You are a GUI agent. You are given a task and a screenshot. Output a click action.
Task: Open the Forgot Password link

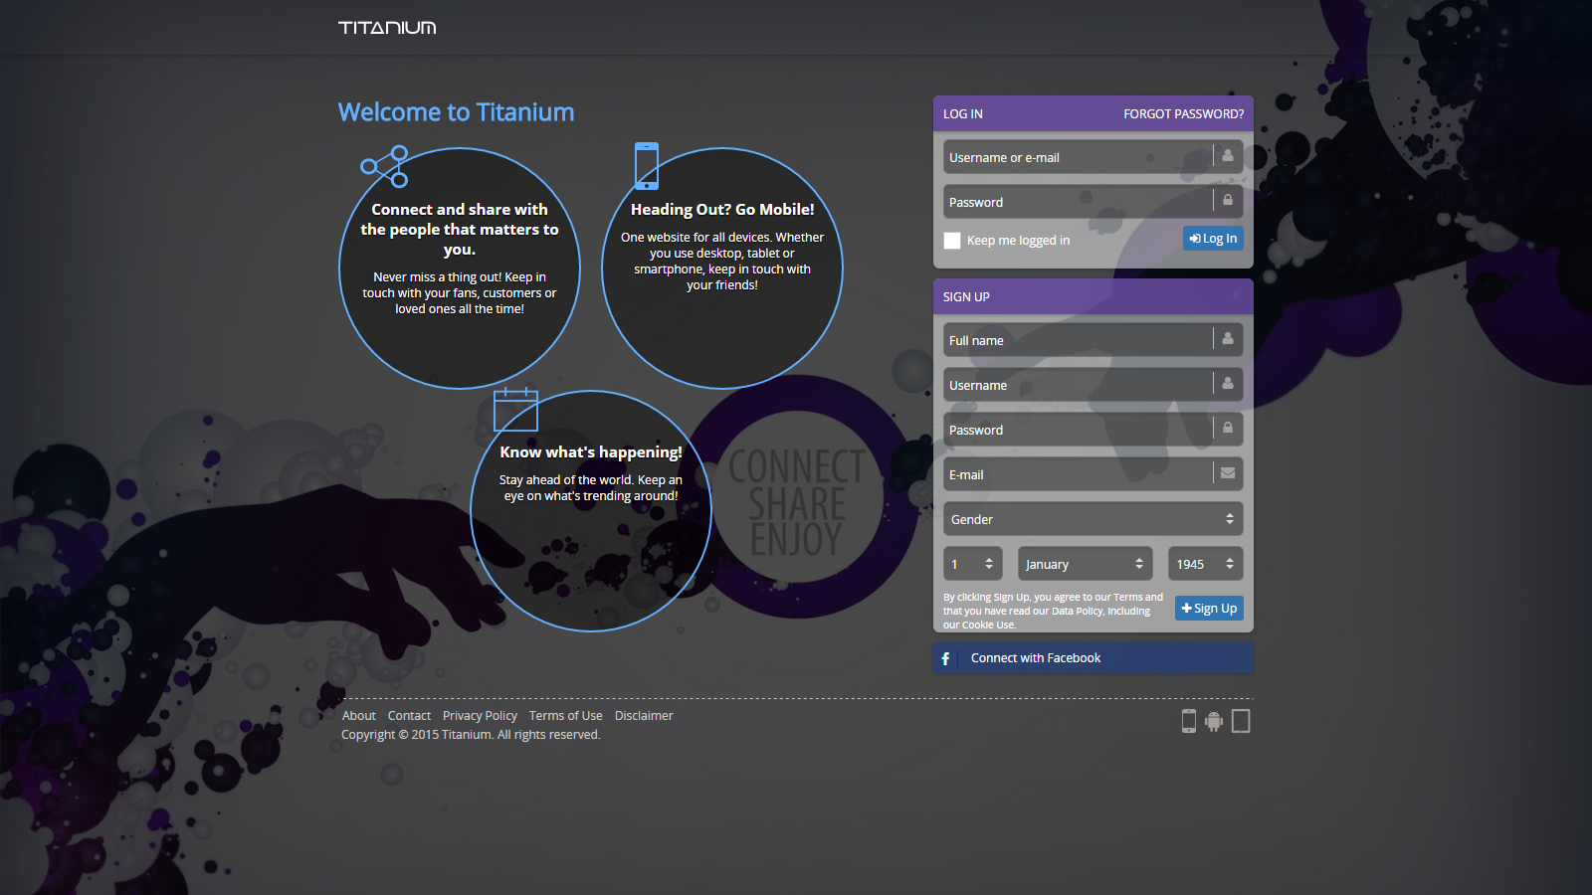tap(1184, 114)
